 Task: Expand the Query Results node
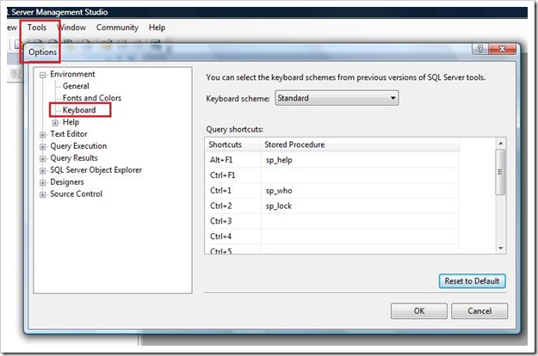(42, 158)
